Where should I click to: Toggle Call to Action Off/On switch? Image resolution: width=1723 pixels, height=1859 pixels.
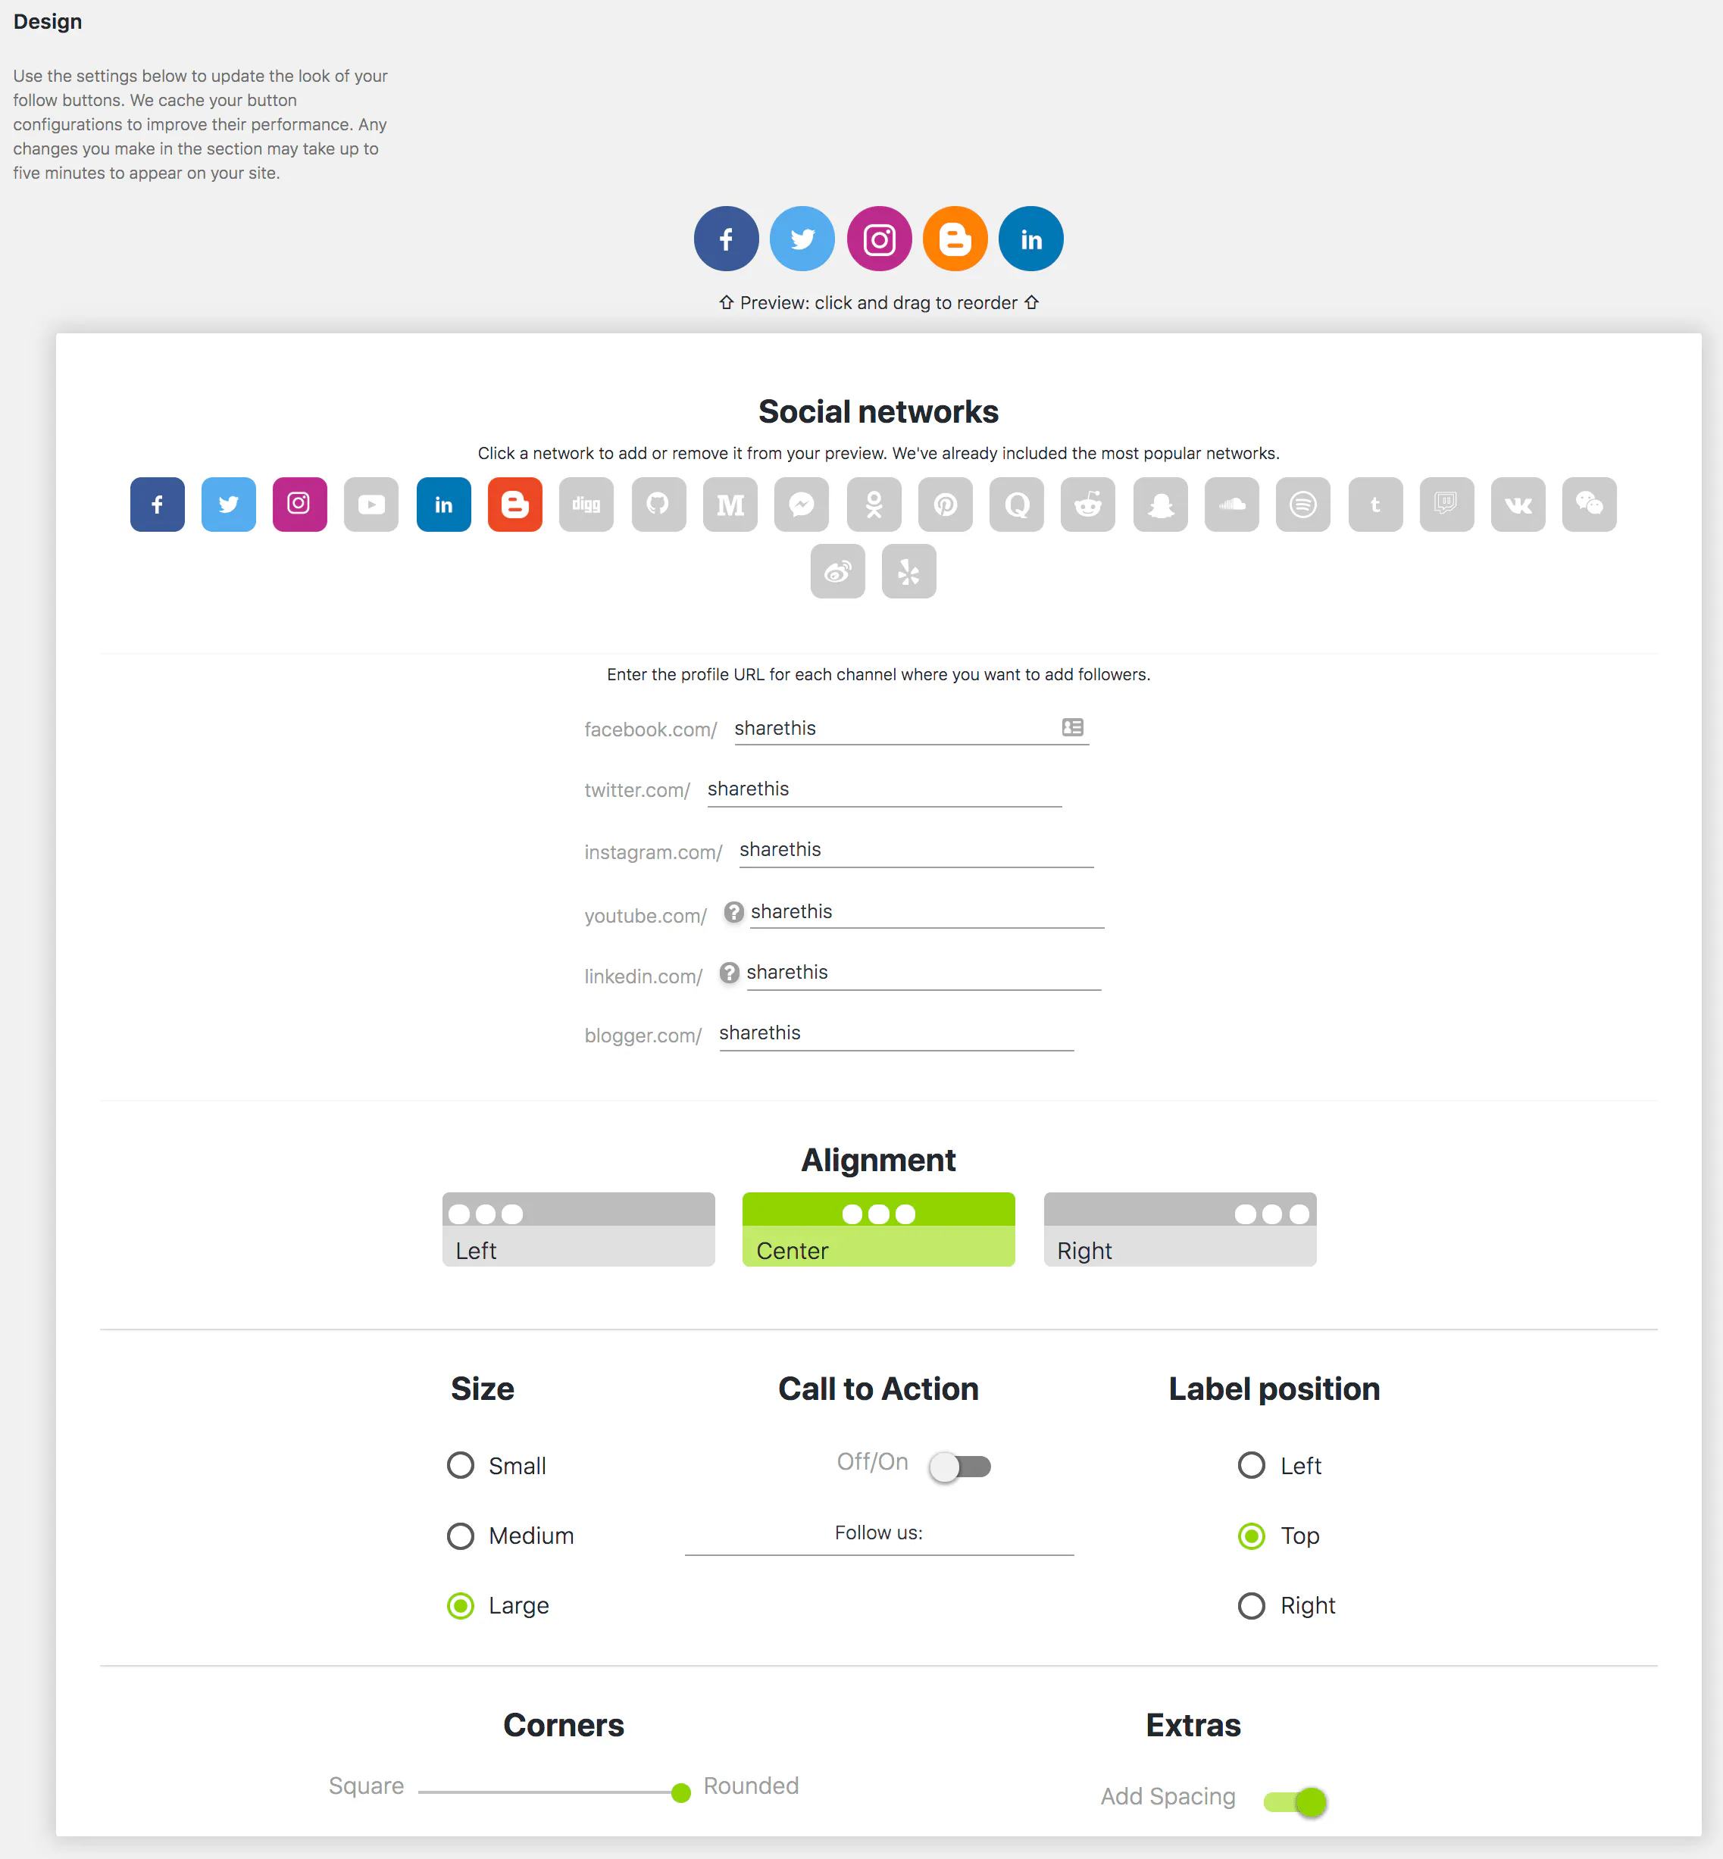point(959,1467)
